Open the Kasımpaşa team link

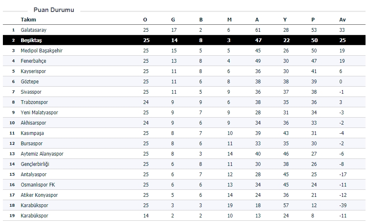pos(32,133)
